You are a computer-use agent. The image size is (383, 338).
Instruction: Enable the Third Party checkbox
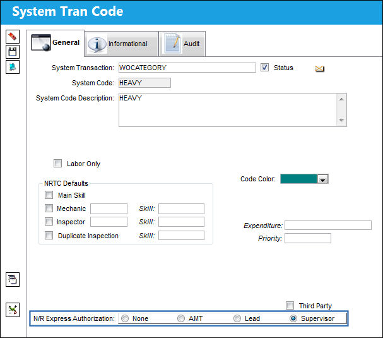pyautogui.click(x=290, y=306)
